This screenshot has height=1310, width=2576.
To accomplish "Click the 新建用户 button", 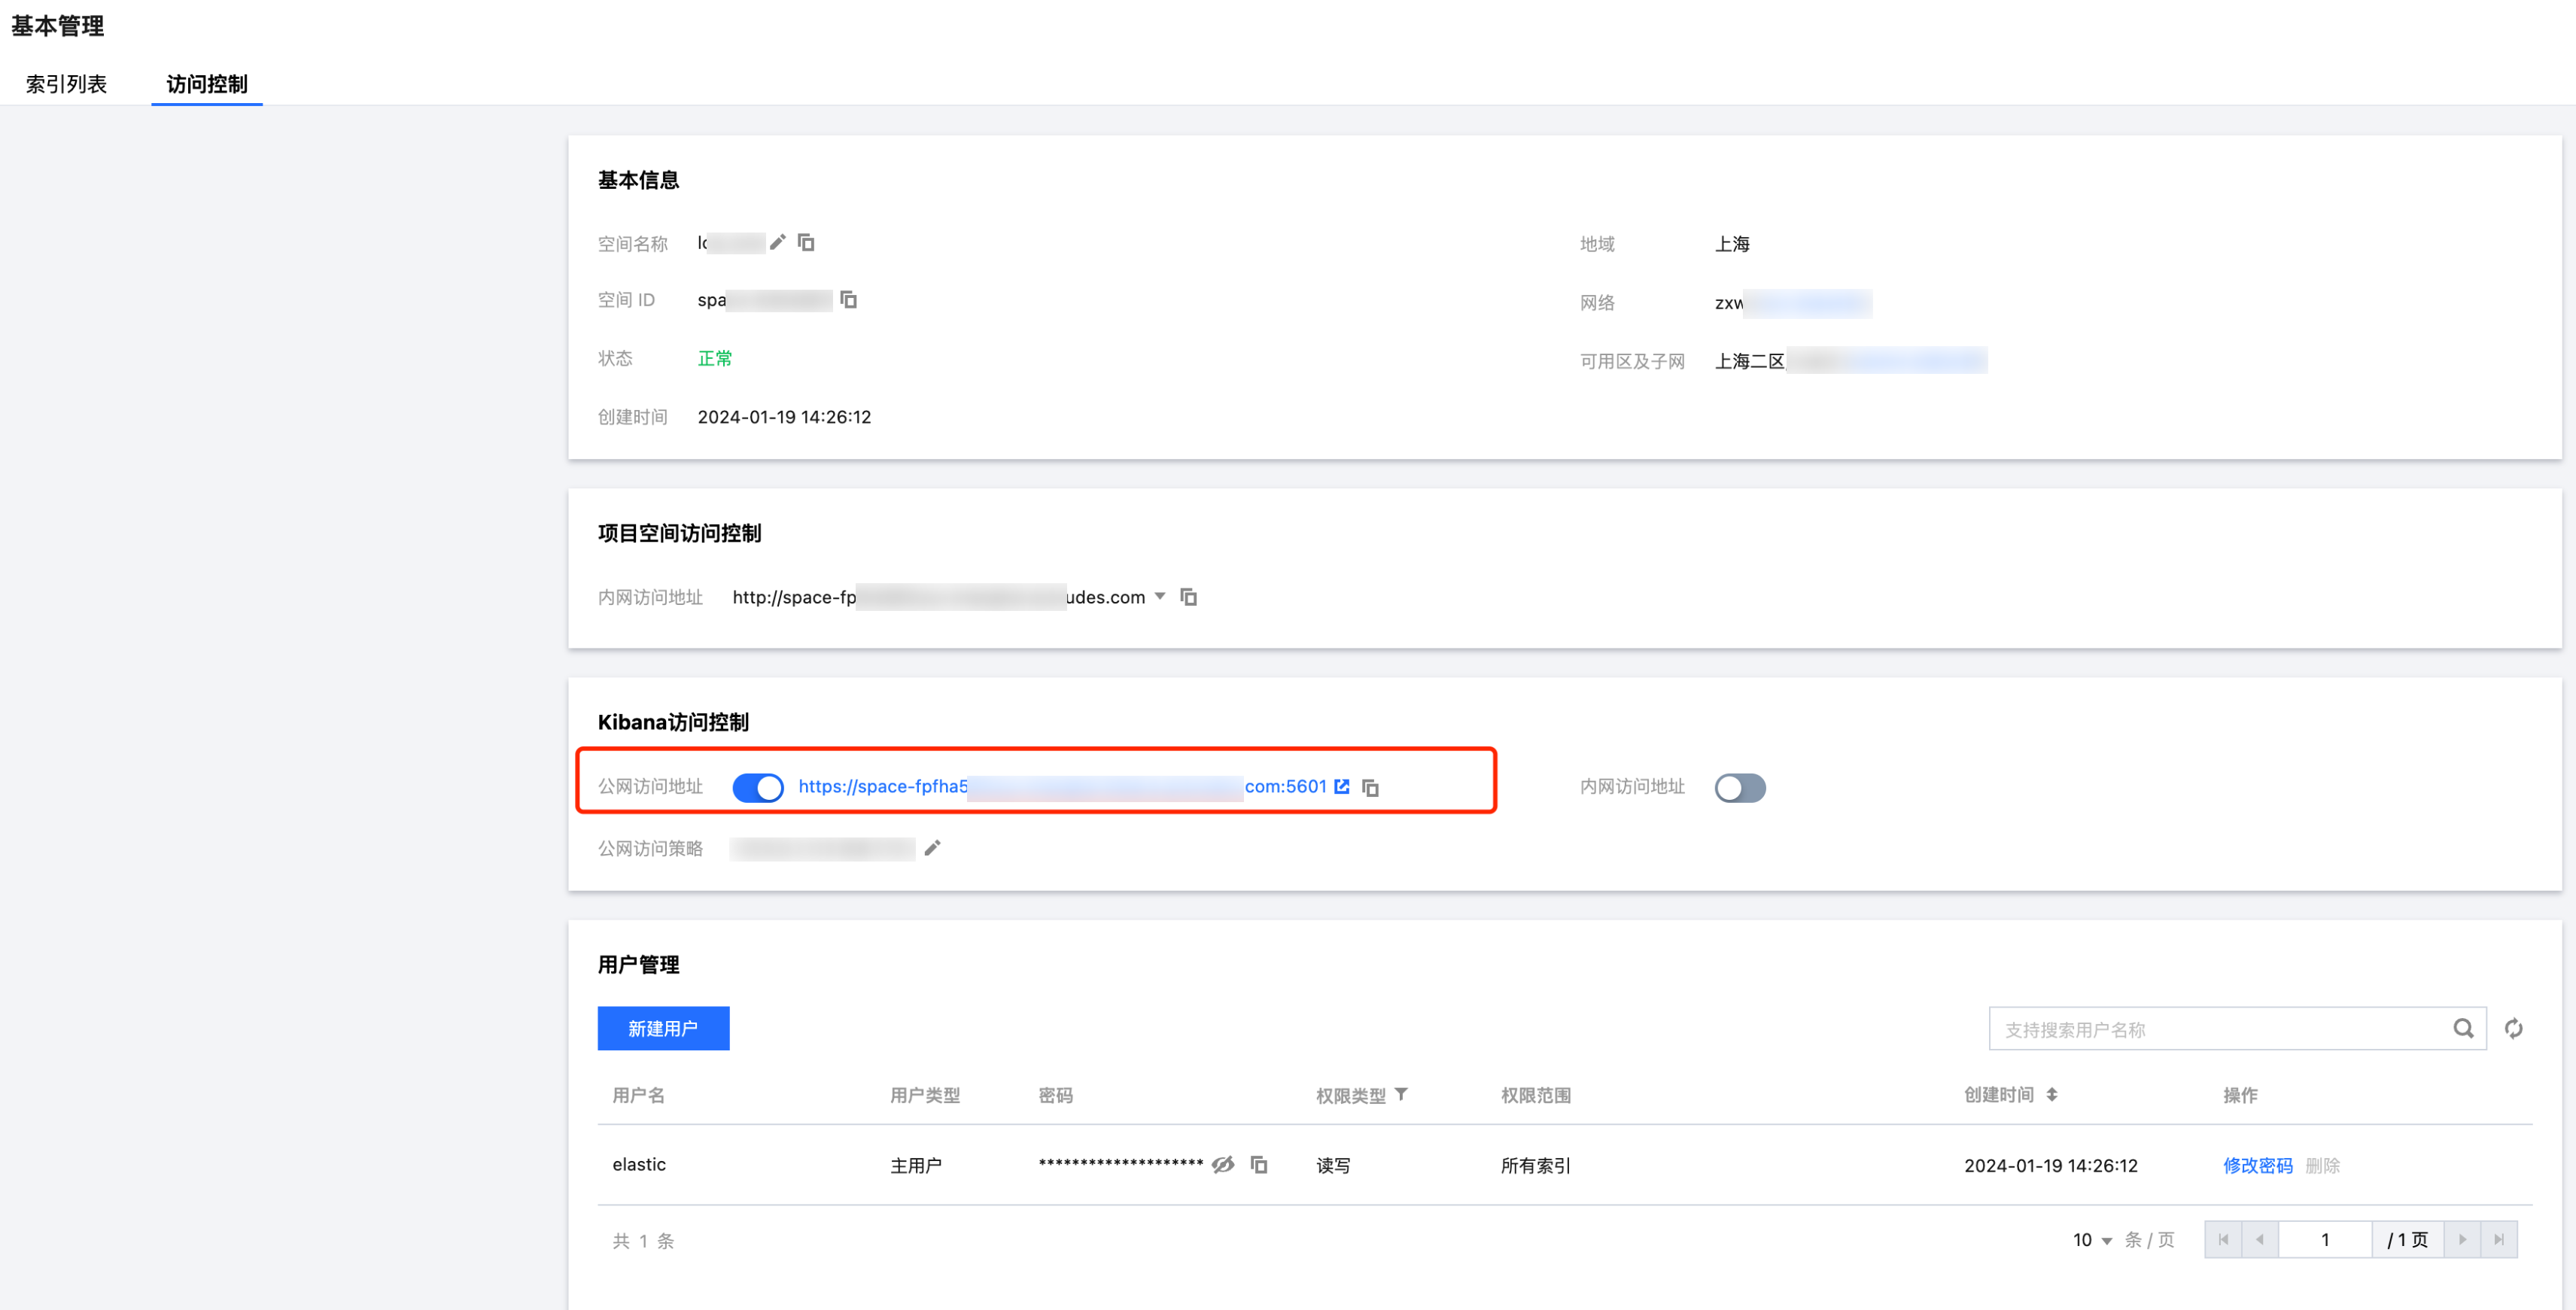I will point(663,1029).
